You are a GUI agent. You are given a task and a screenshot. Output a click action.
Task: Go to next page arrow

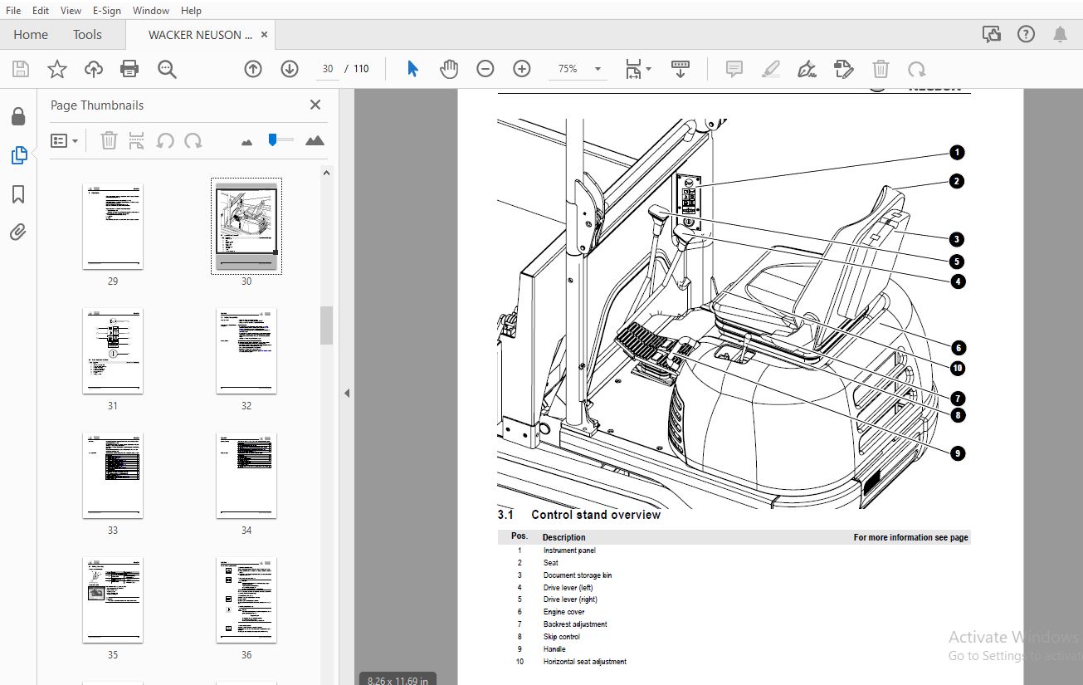[x=290, y=69]
